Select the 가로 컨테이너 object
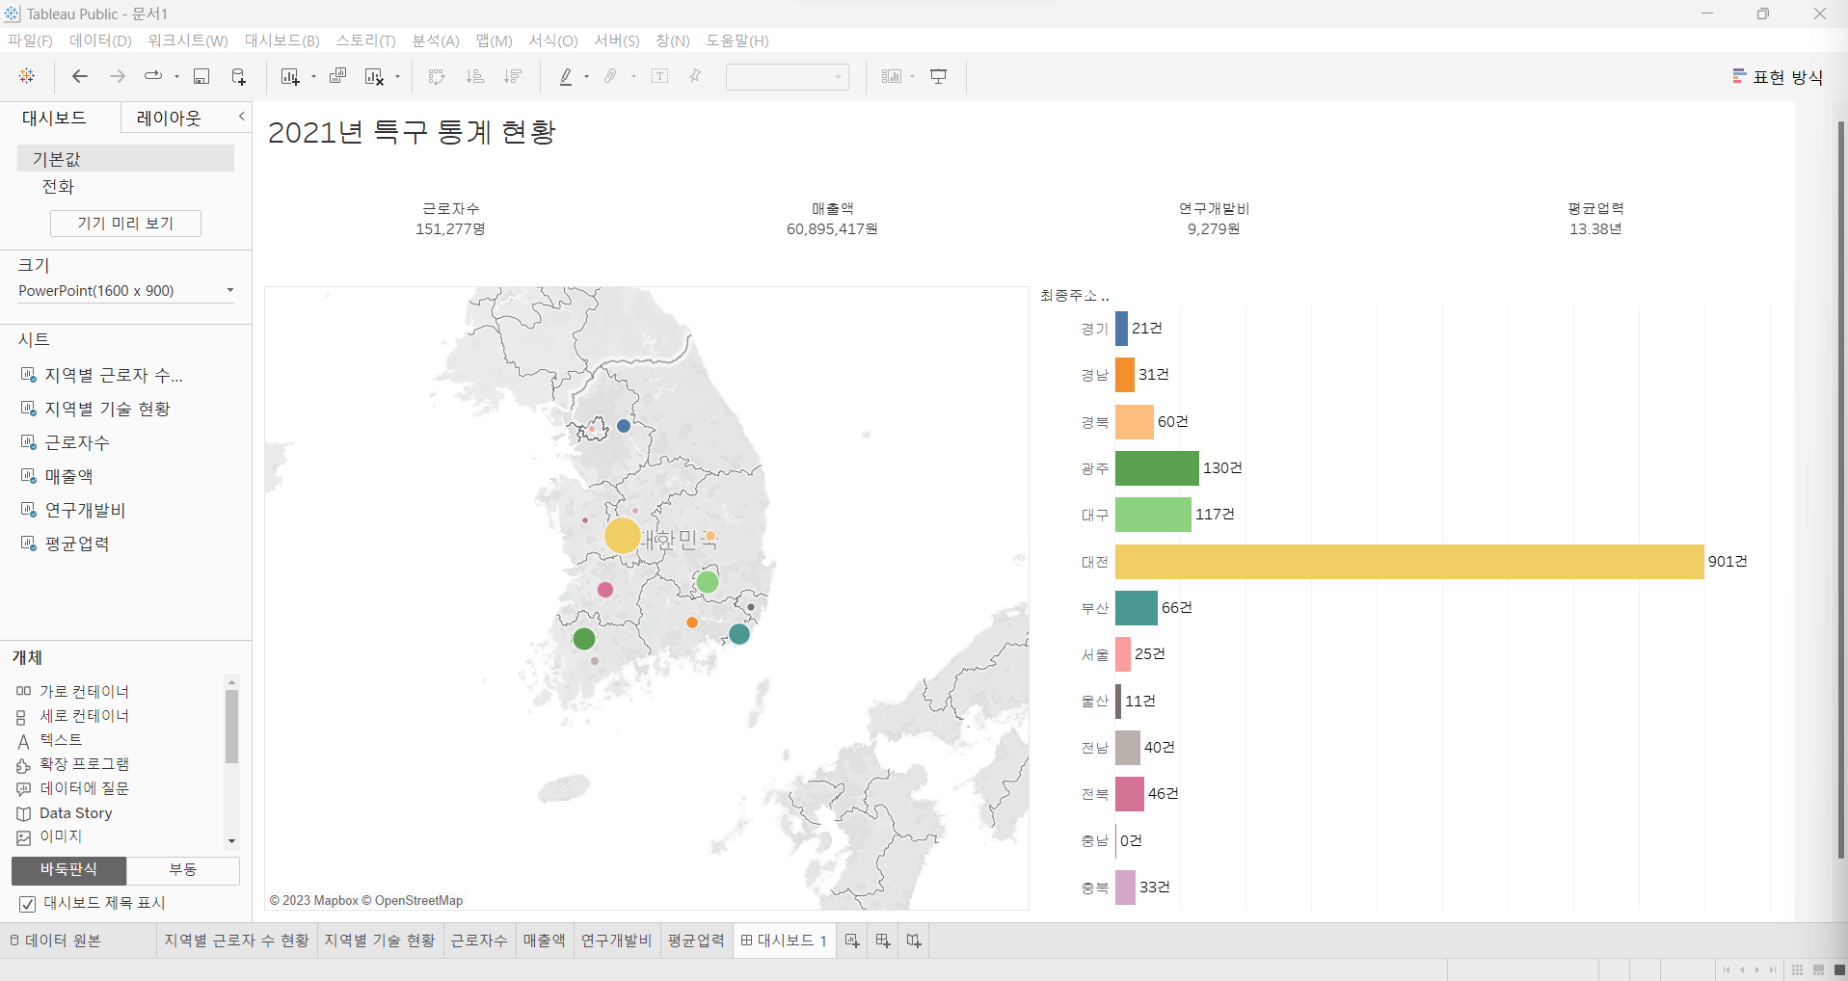 click(x=84, y=692)
